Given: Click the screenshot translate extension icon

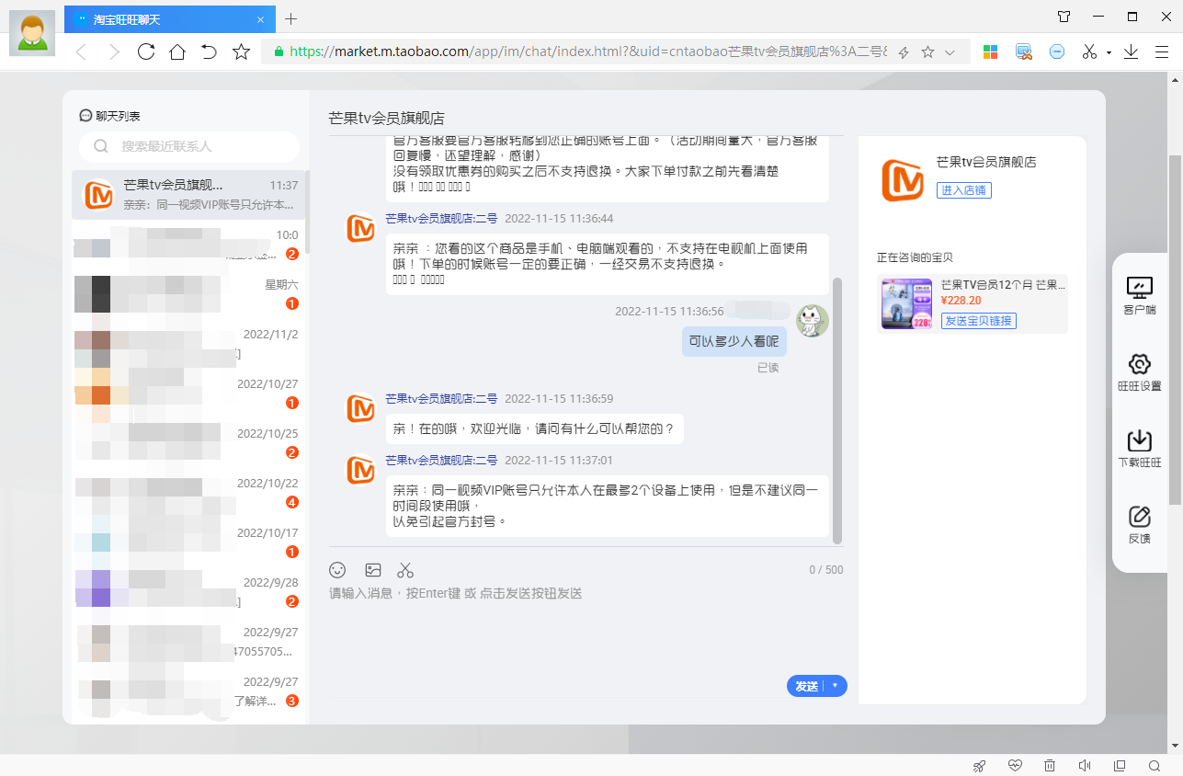Looking at the screenshot, I should (x=1024, y=52).
